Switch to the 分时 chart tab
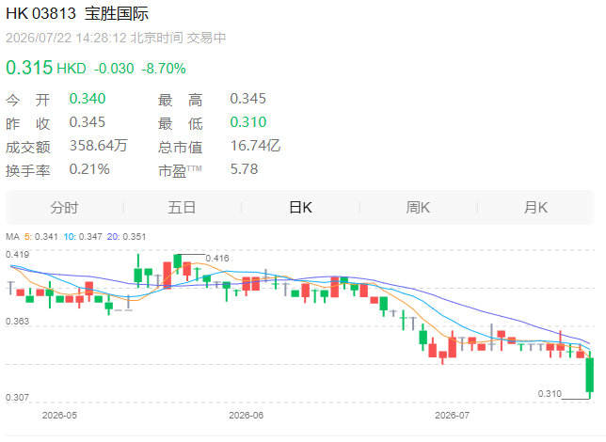This screenshot has height=442, width=606. click(x=64, y=208)
